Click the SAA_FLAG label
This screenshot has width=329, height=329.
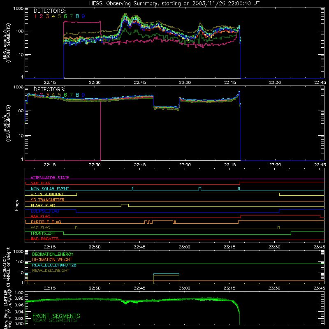tap(40, 216)
